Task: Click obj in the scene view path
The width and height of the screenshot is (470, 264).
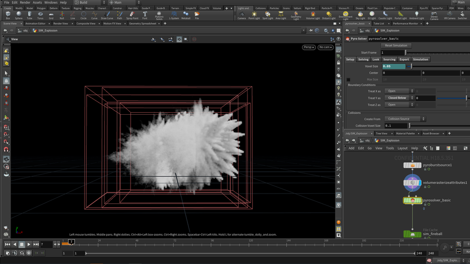Action: [26, 31]
